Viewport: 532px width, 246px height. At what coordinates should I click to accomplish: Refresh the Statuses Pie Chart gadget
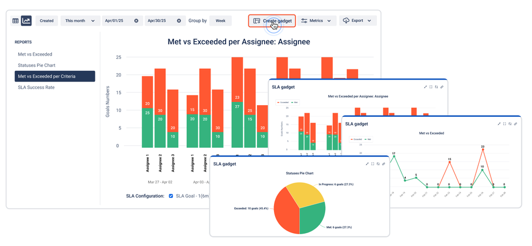(x=378, y=164)
